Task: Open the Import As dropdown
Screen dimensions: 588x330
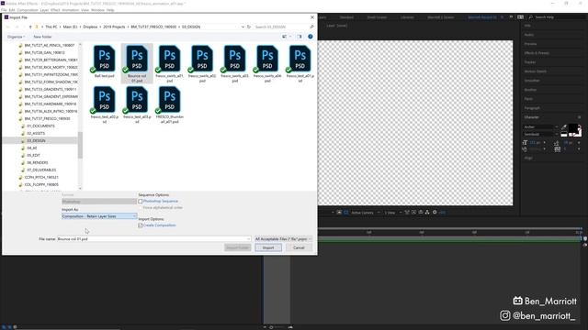Action: coord(99,216)
